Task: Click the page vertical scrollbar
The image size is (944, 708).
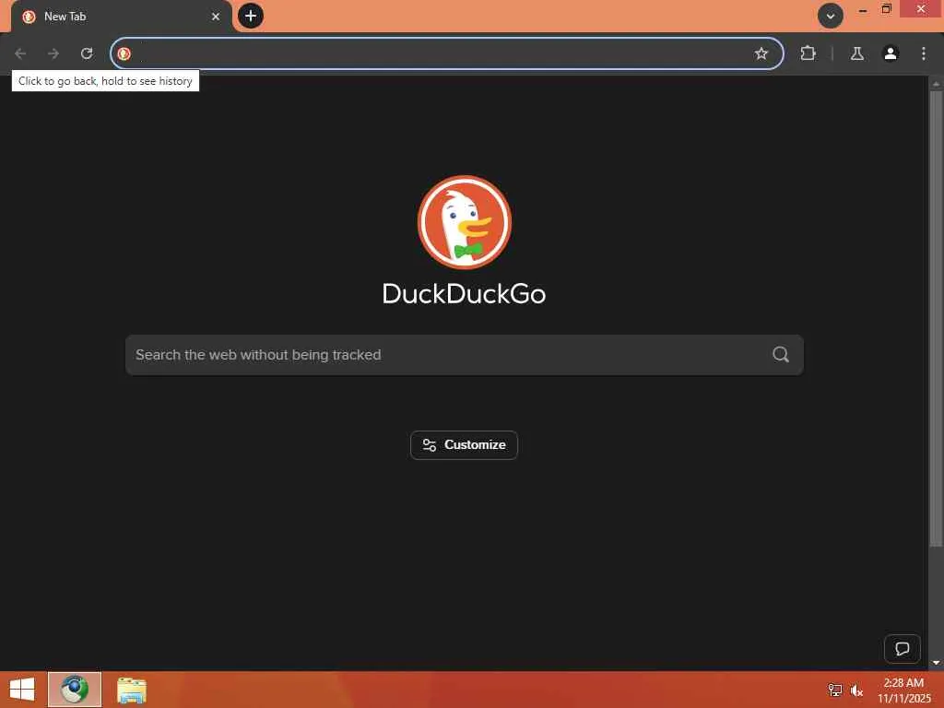Action: 936,318
